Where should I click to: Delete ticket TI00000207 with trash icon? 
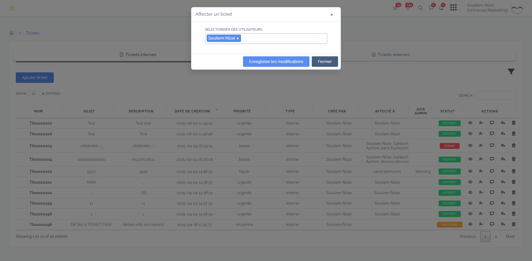(513, 123)
